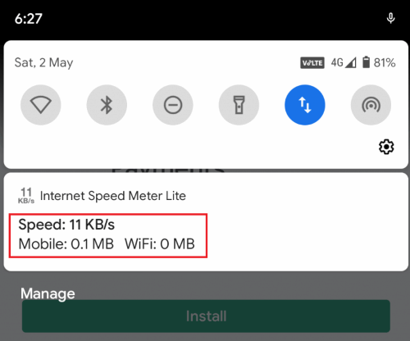Tap the Sat, 2 May date
The width and height of the screenshot is (410, 341).
pyautogui.click(x=43, y=63)
